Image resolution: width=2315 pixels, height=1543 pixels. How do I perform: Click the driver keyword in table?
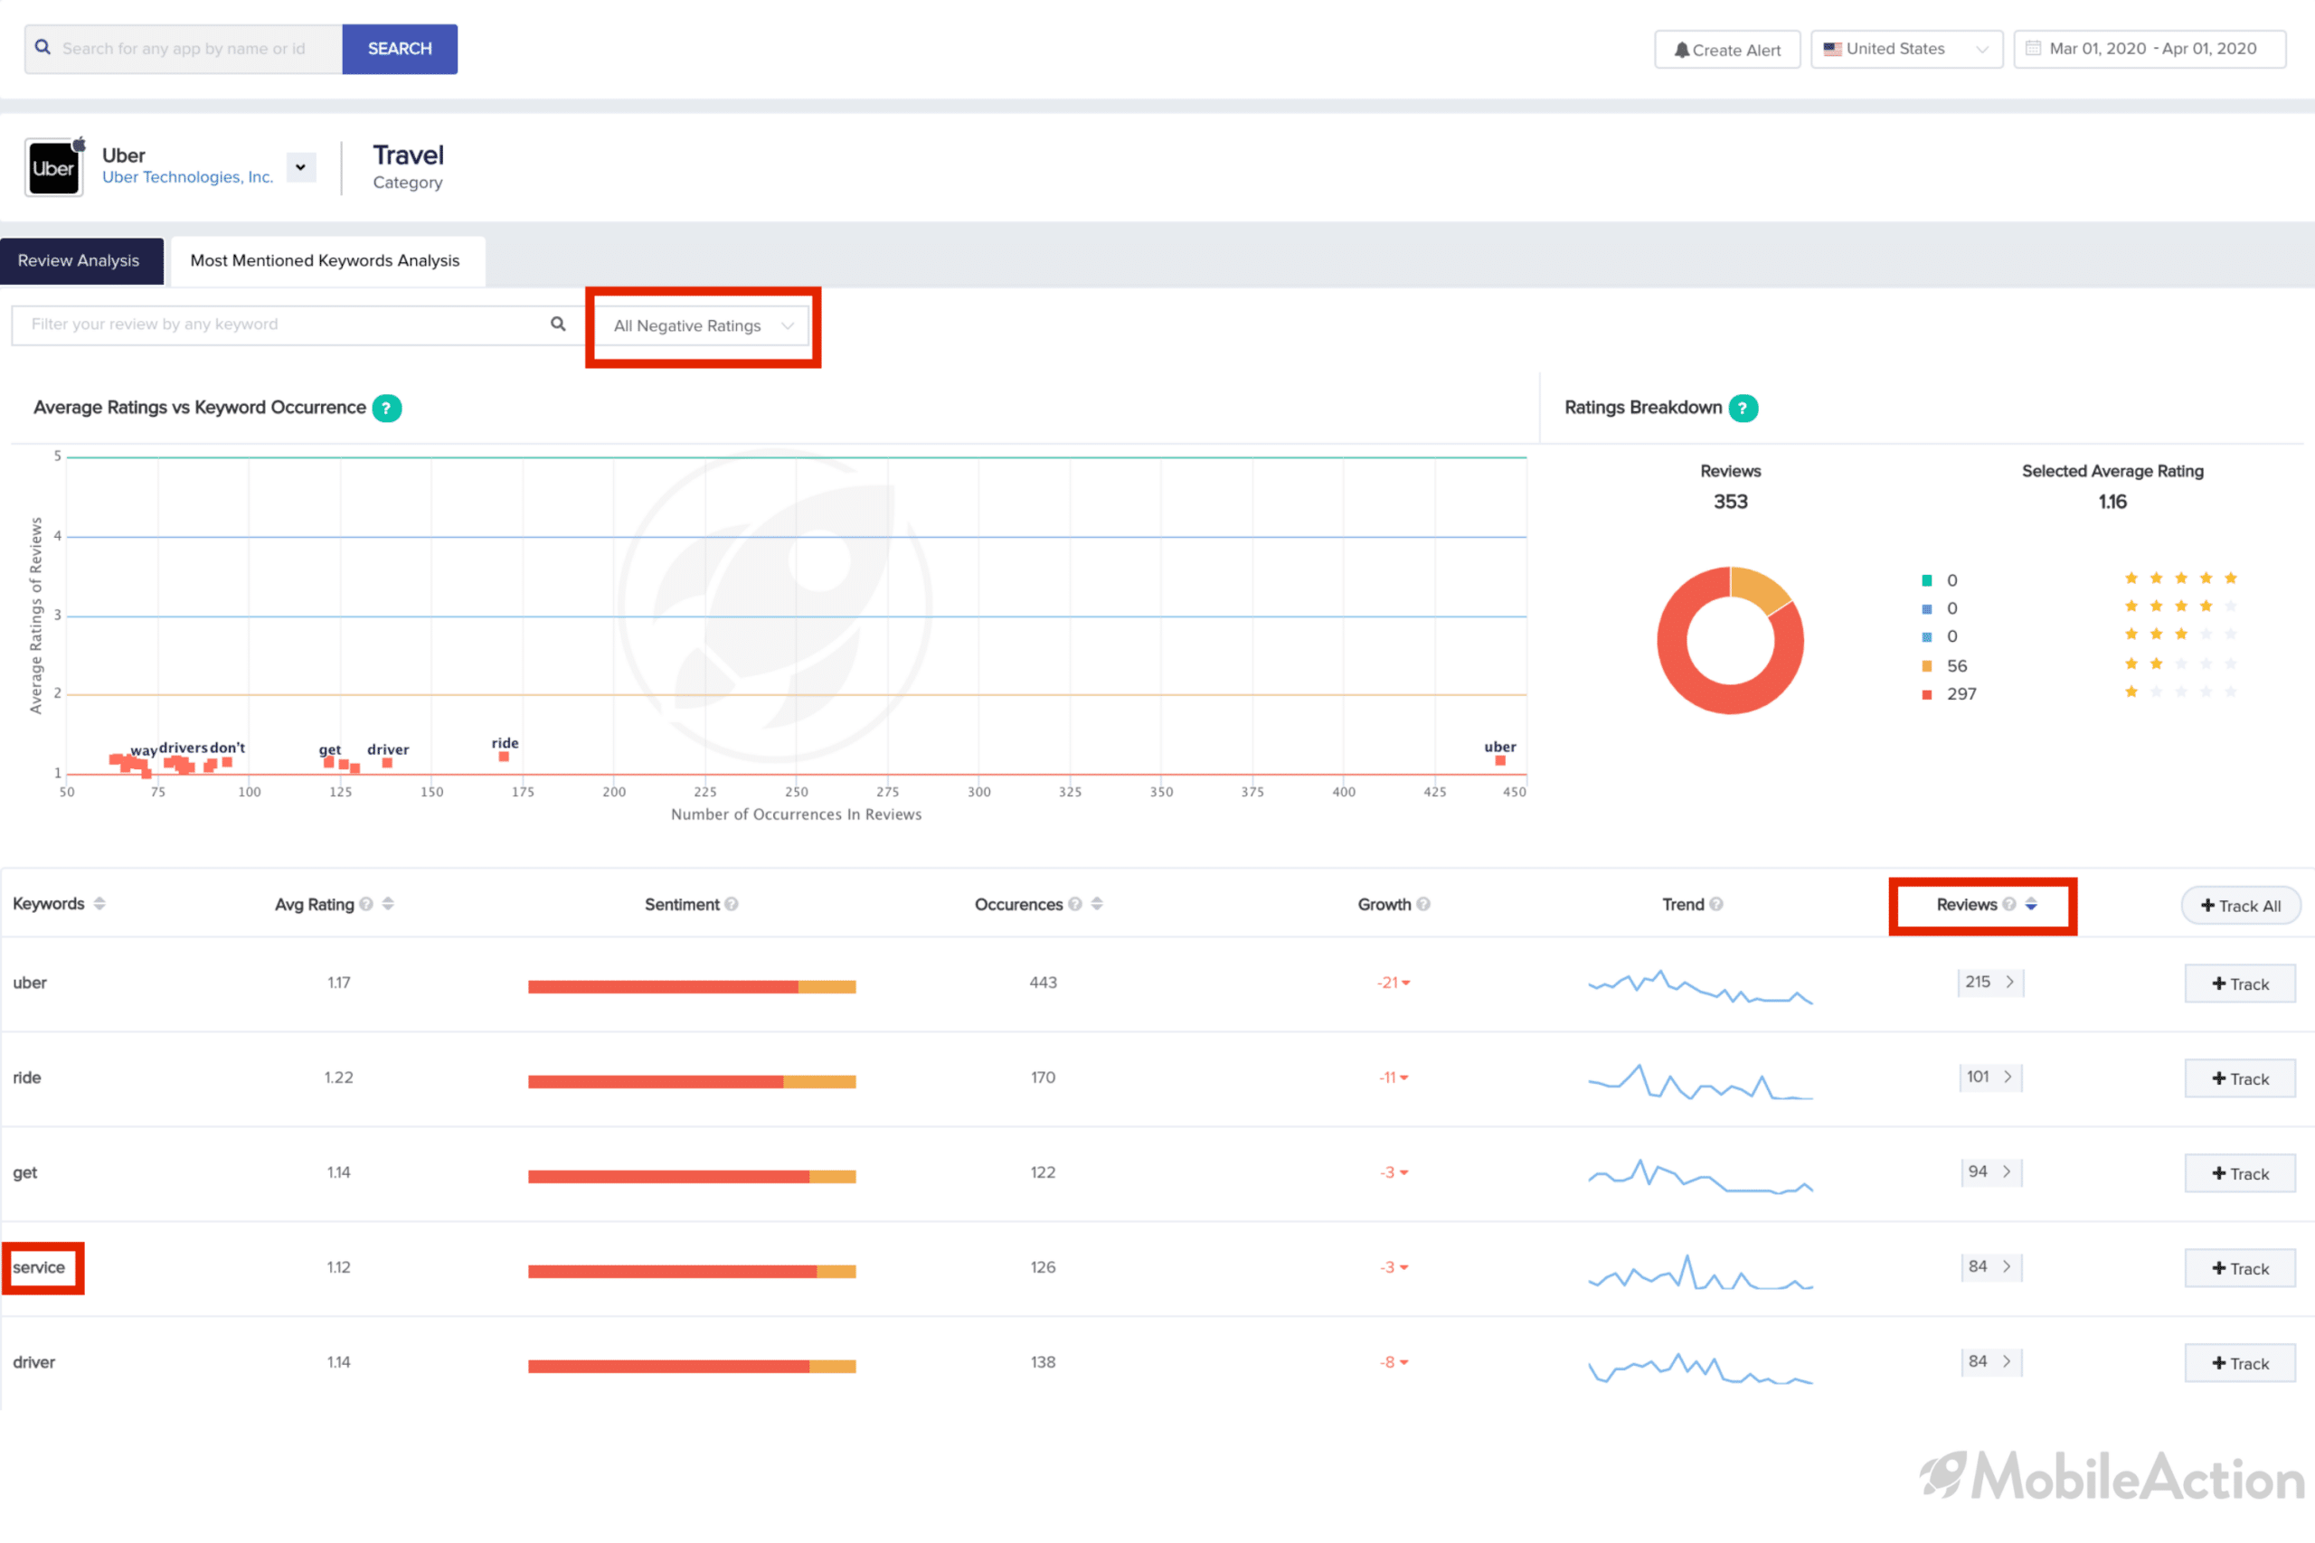33,1362
